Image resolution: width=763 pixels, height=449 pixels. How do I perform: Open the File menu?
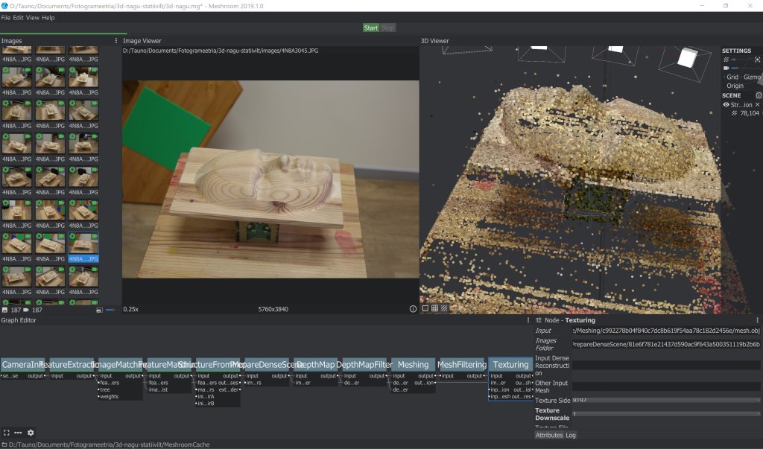pyautogui.click(x=6, y=17)
